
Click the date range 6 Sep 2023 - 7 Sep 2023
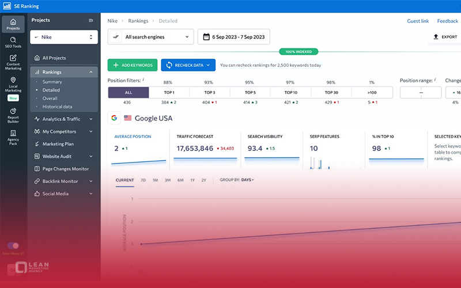click(x=234, y=37)
